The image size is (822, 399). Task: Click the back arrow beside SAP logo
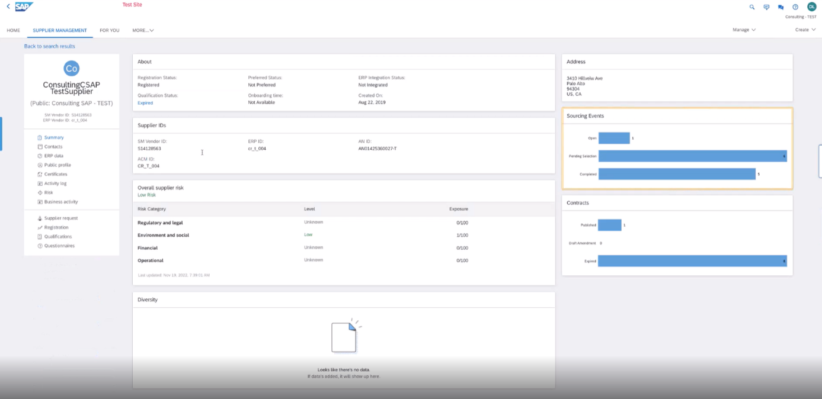point(8,7)
